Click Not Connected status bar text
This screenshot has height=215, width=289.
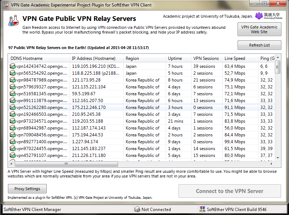[156, 210]
